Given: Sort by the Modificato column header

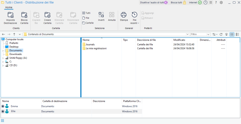Looking at the screenshot, I should click(185, 40).
